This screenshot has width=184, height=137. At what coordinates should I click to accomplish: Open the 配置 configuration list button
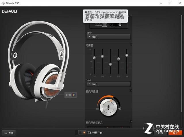(x=9, y=133)
